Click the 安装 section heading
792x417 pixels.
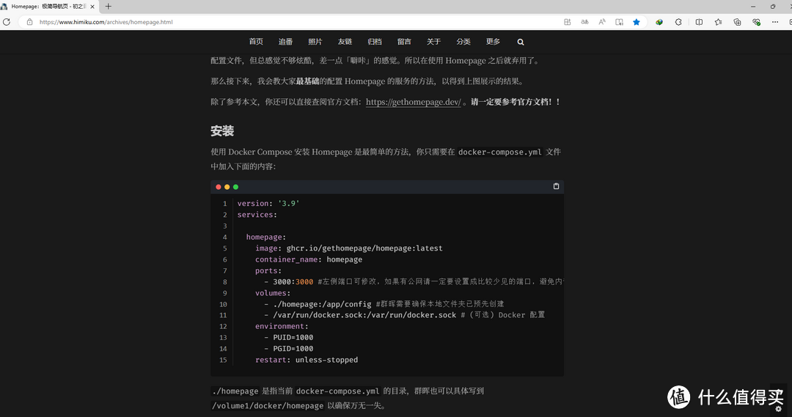222,131
